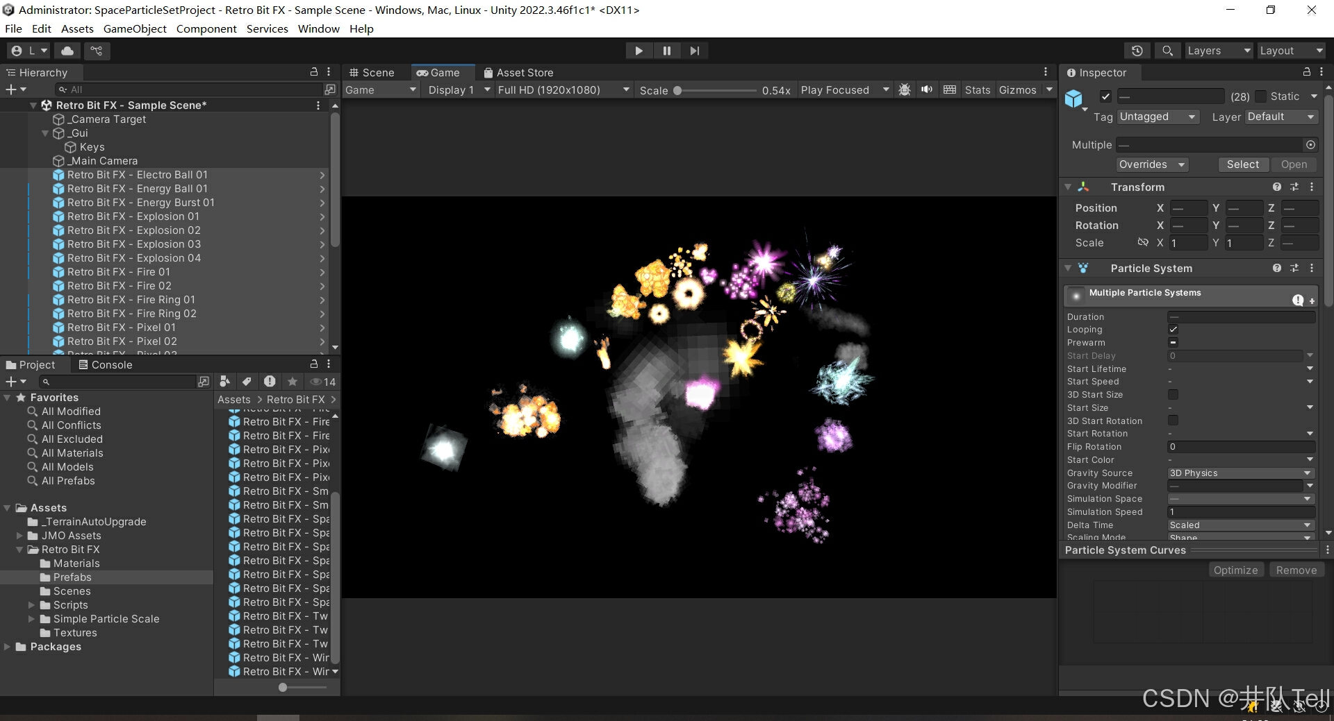Open the Gizmos dropdown arrow
Screen dimensions: 1334x721
coord(1049,90)
